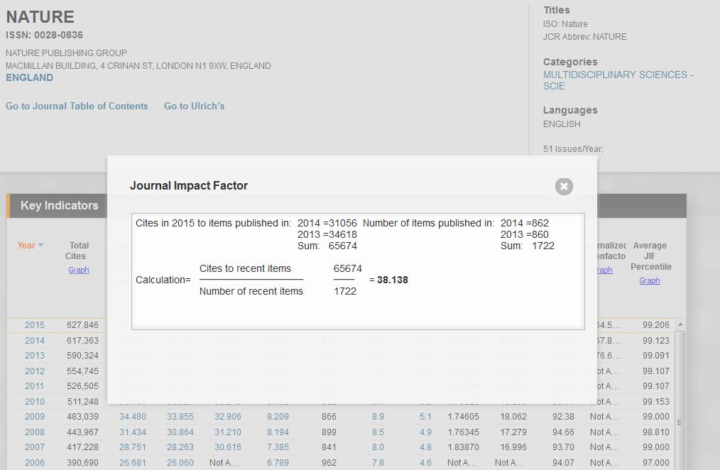
Task: Select year 2007 row link
Action: pyautogui.click(x=35, y=447)
